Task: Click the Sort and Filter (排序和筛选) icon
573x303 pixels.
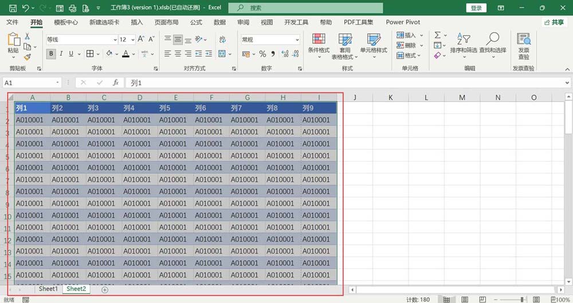Action: (x=463, y=44)
